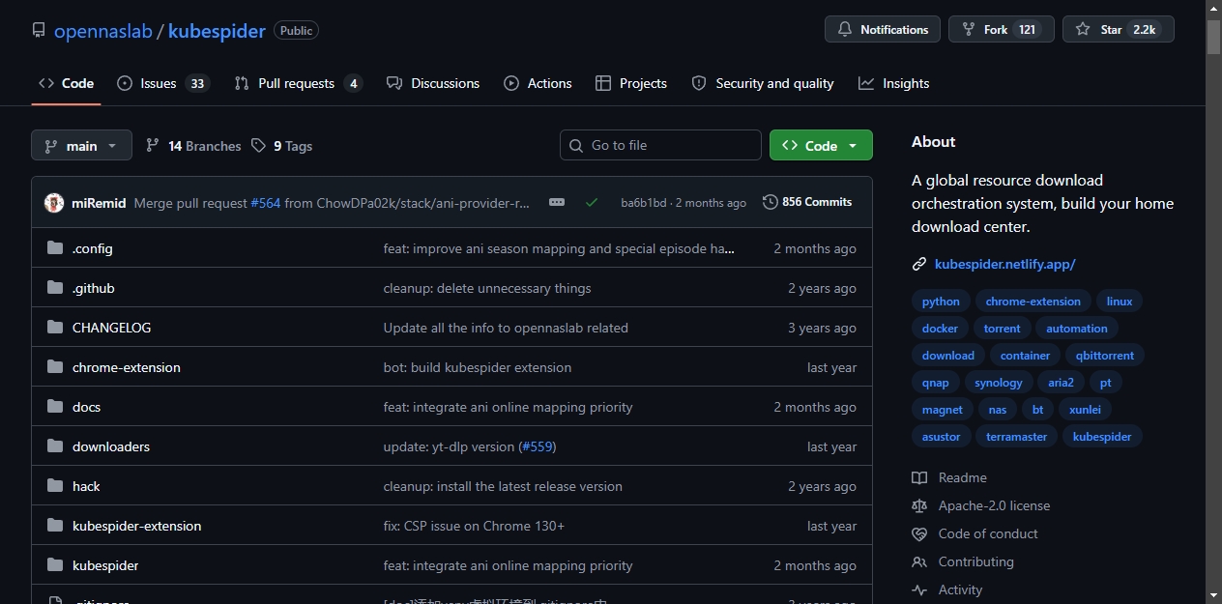Open the 9 Tags link

(281, 145)
